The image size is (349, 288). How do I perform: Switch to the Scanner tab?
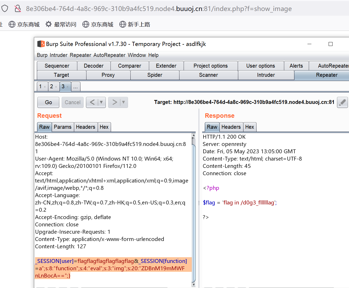(208, 75)
